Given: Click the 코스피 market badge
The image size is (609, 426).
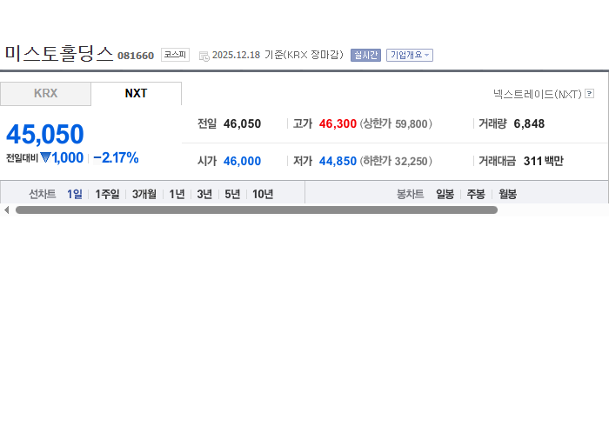Looking at the screenshot, I should pos(175,55).
